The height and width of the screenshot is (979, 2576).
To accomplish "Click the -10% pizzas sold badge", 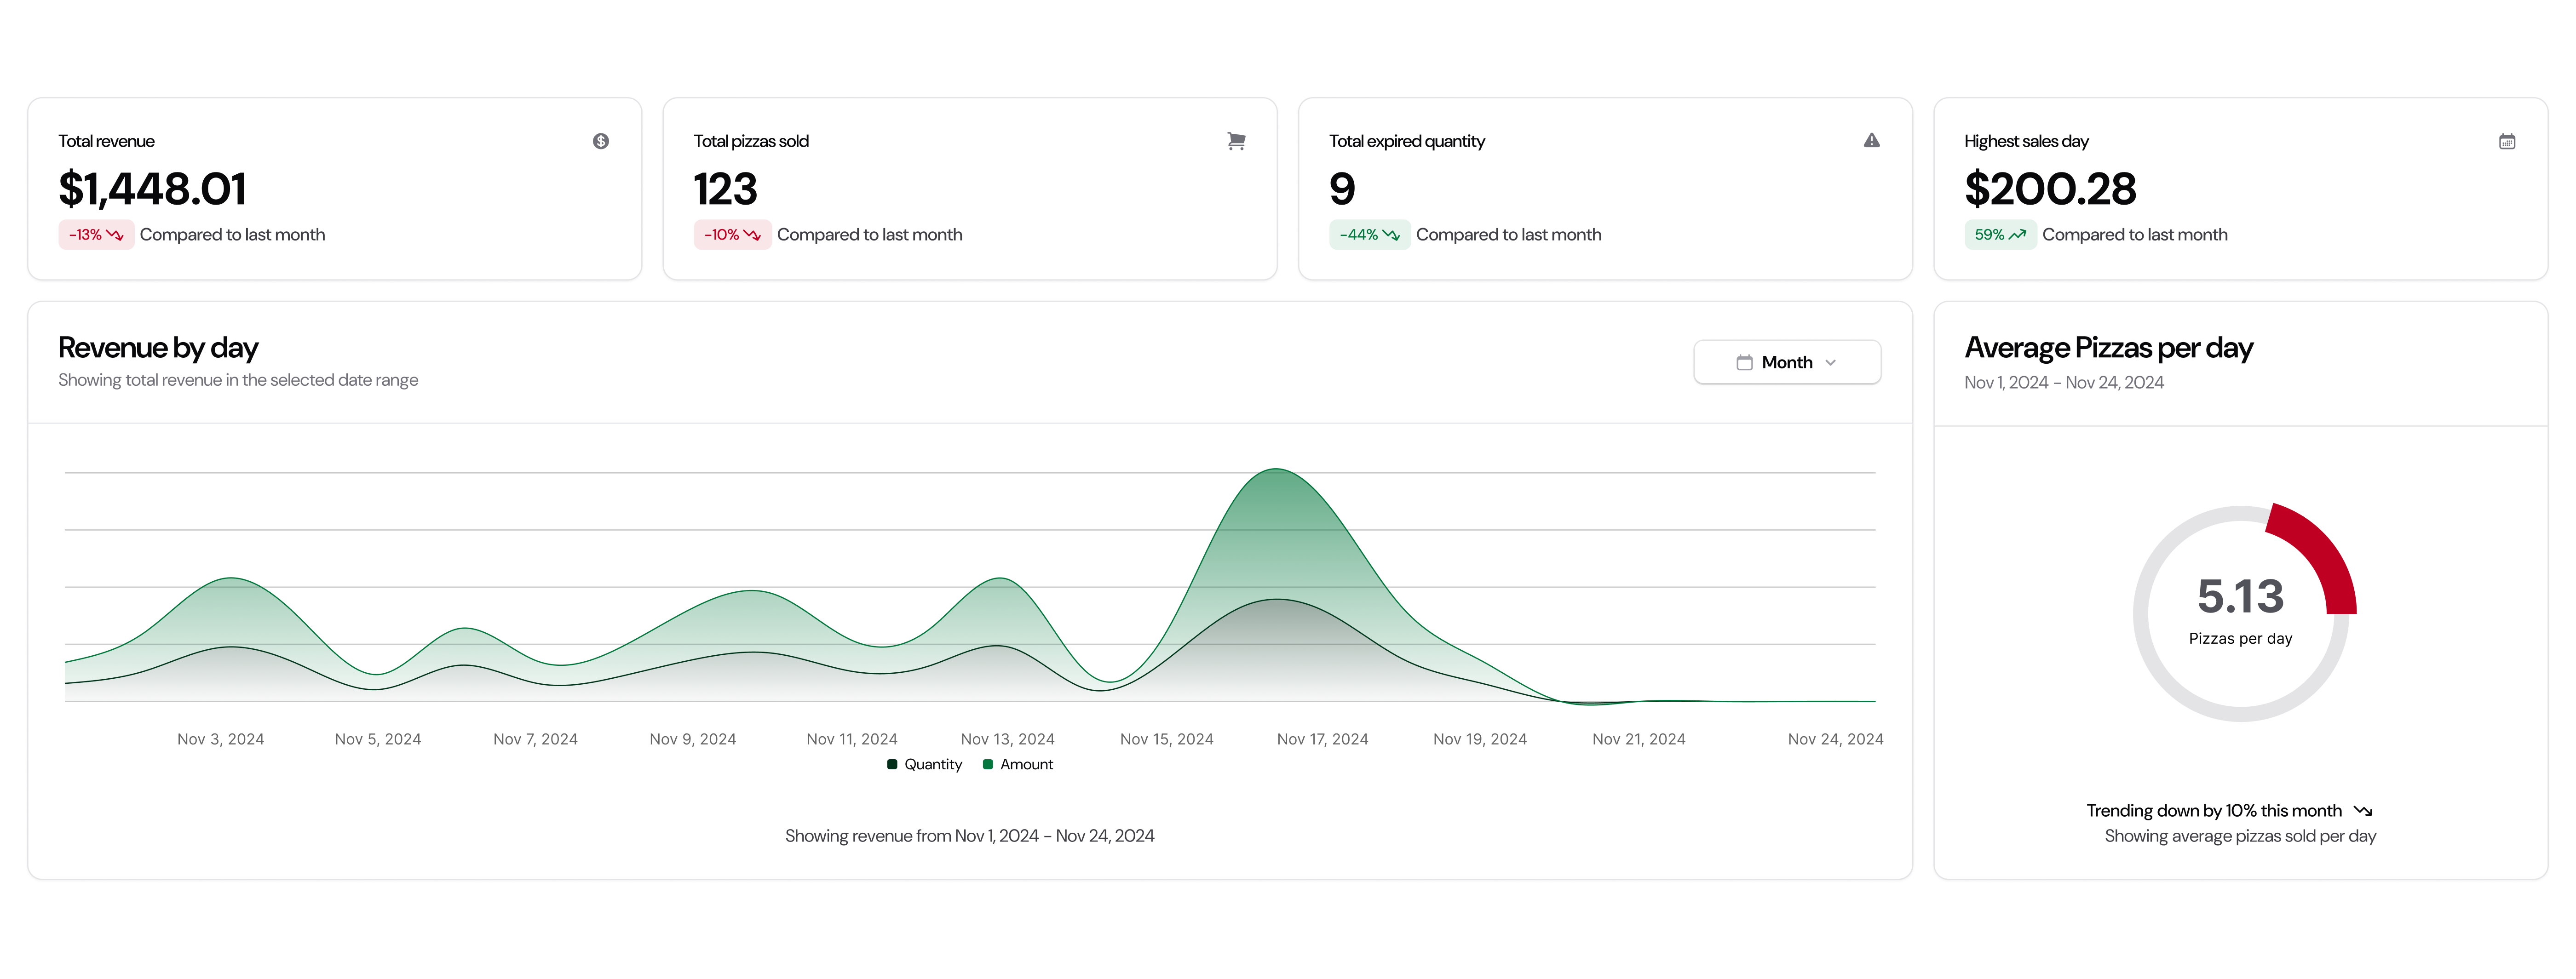I will coord(732,235).
